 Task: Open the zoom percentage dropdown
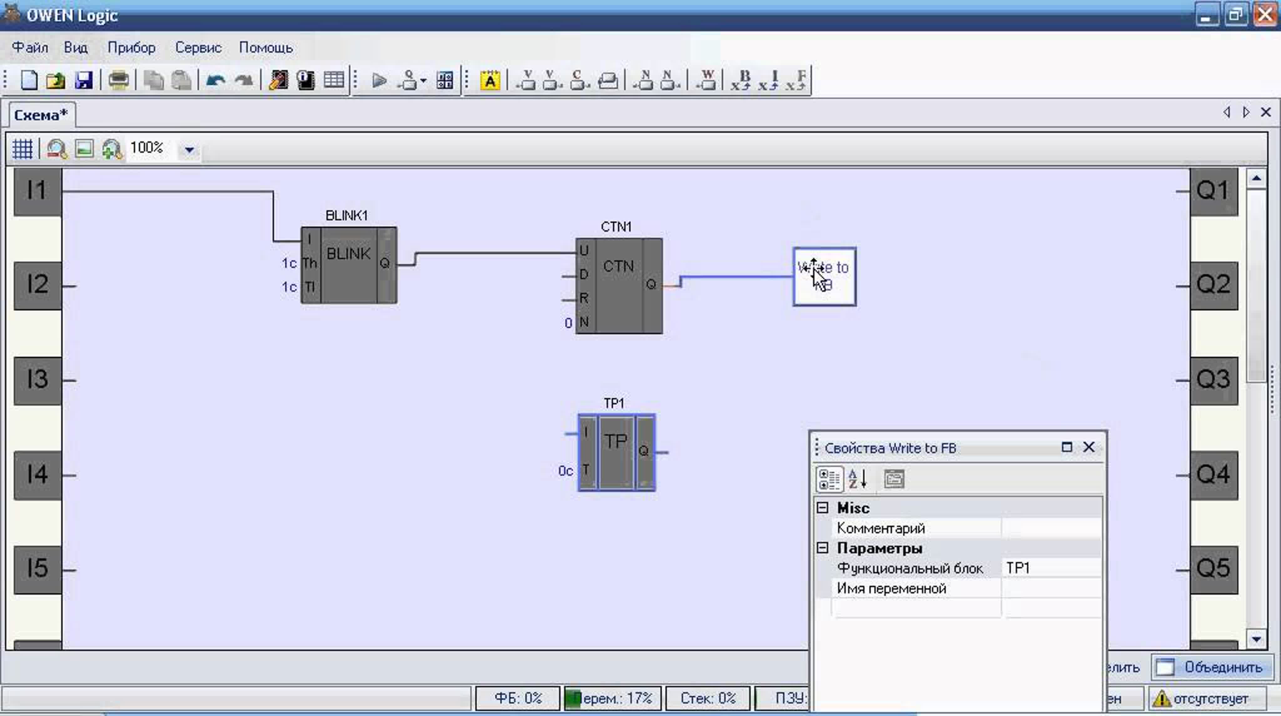click(189, 149)
